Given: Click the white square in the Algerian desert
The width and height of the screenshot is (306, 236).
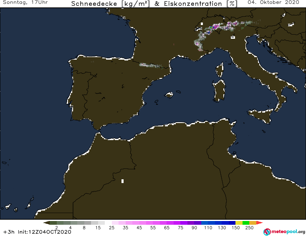Looking at the screenshot, I should click(x=123, y=181).
